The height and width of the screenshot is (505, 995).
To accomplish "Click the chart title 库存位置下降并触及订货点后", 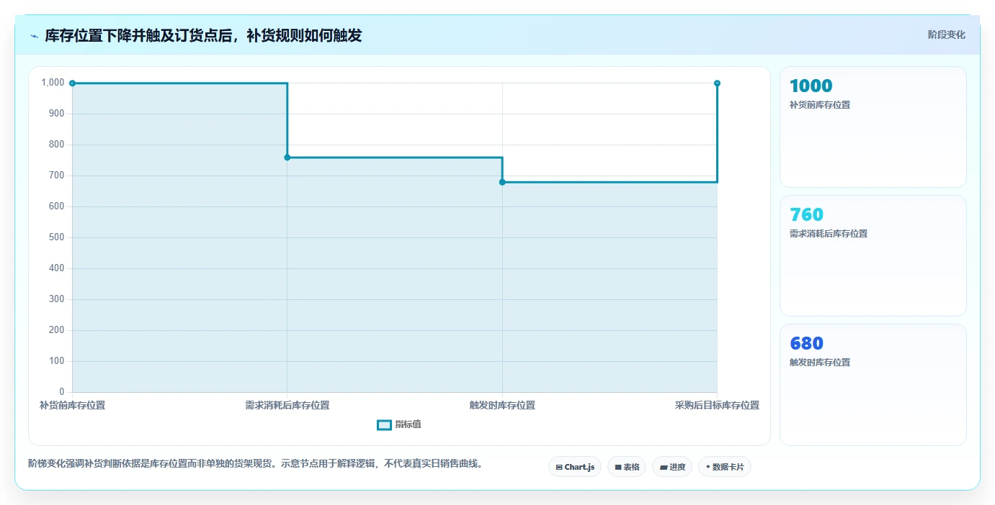I will (x=203, y=35).
